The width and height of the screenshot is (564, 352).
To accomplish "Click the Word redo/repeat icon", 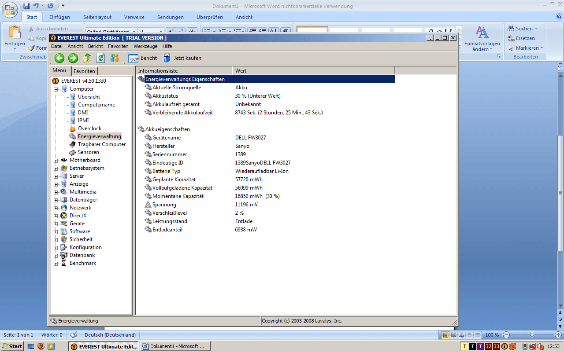I will pyautogui.click(x=50, y=6).
